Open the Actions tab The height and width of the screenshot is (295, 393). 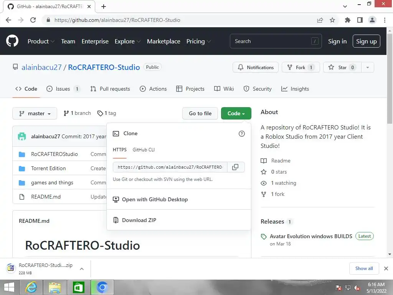coord(153,89)
